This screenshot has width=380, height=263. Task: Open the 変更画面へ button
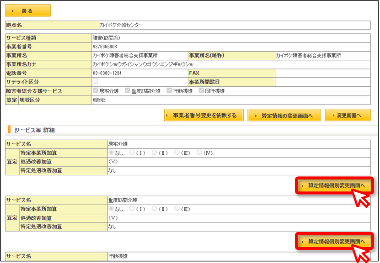click(348, 115)
